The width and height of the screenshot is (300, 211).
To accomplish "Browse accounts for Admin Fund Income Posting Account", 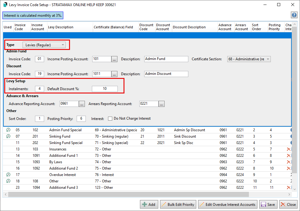I will [x=114, y=59].
